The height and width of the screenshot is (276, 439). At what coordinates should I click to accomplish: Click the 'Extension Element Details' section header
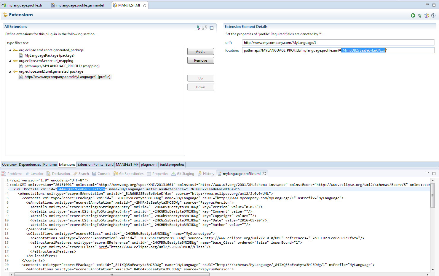(246, 27)
